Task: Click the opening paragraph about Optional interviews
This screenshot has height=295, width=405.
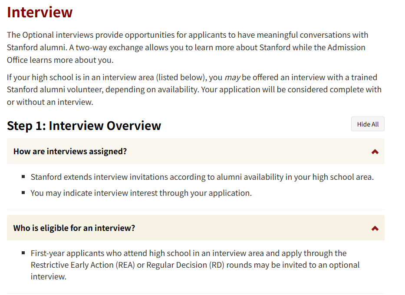Action: [x=188, y=48]
